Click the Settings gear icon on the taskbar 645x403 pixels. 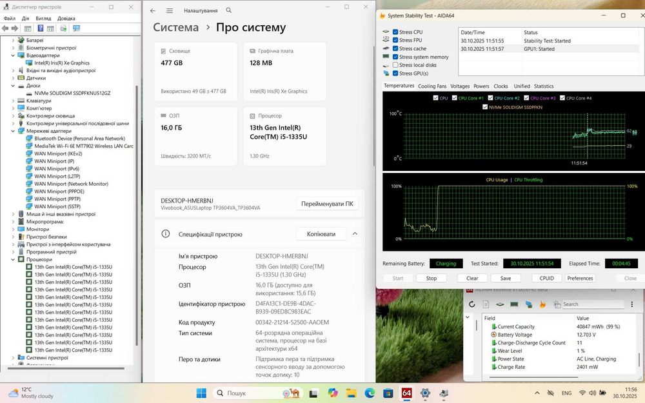coord(425,393)
